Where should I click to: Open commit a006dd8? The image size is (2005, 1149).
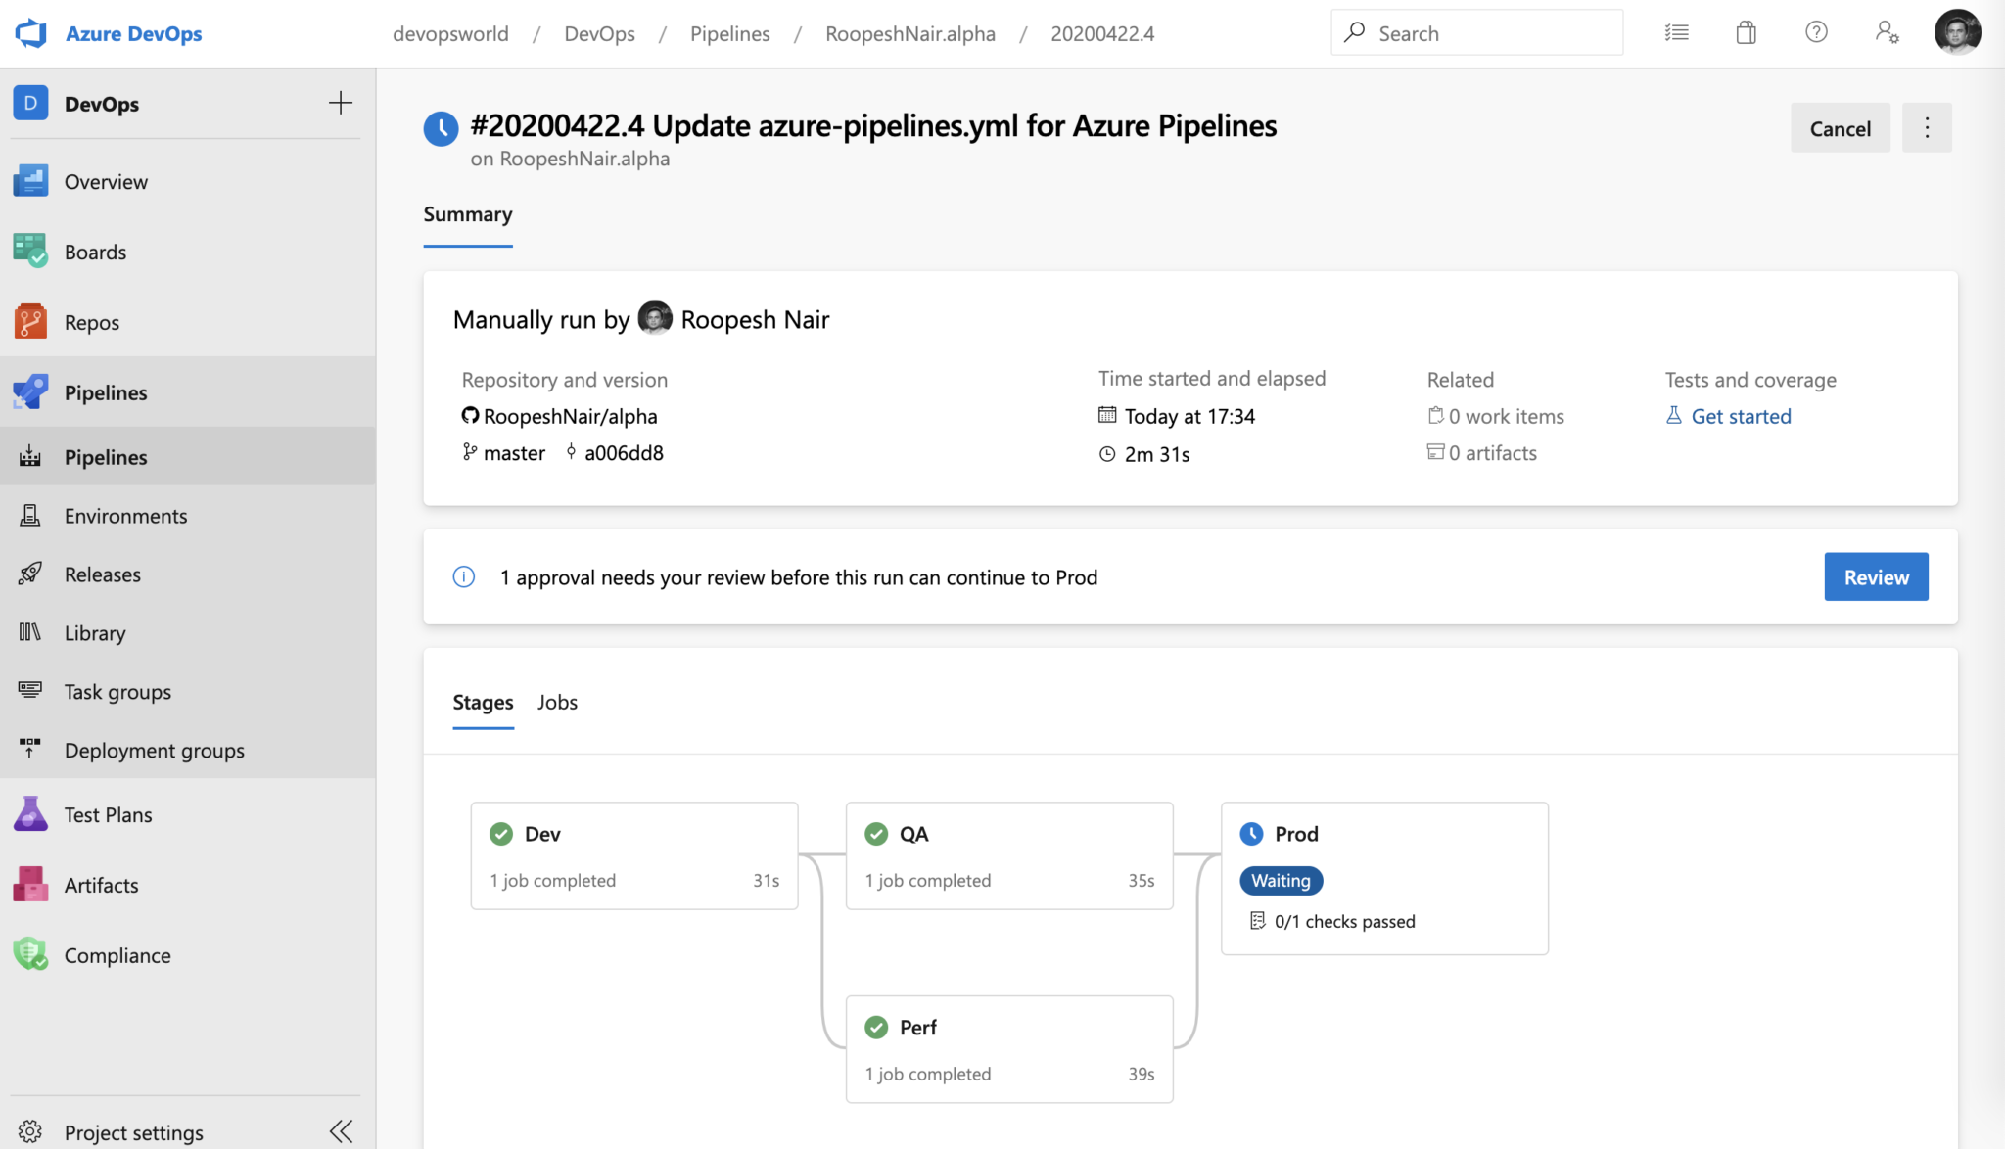624,453
